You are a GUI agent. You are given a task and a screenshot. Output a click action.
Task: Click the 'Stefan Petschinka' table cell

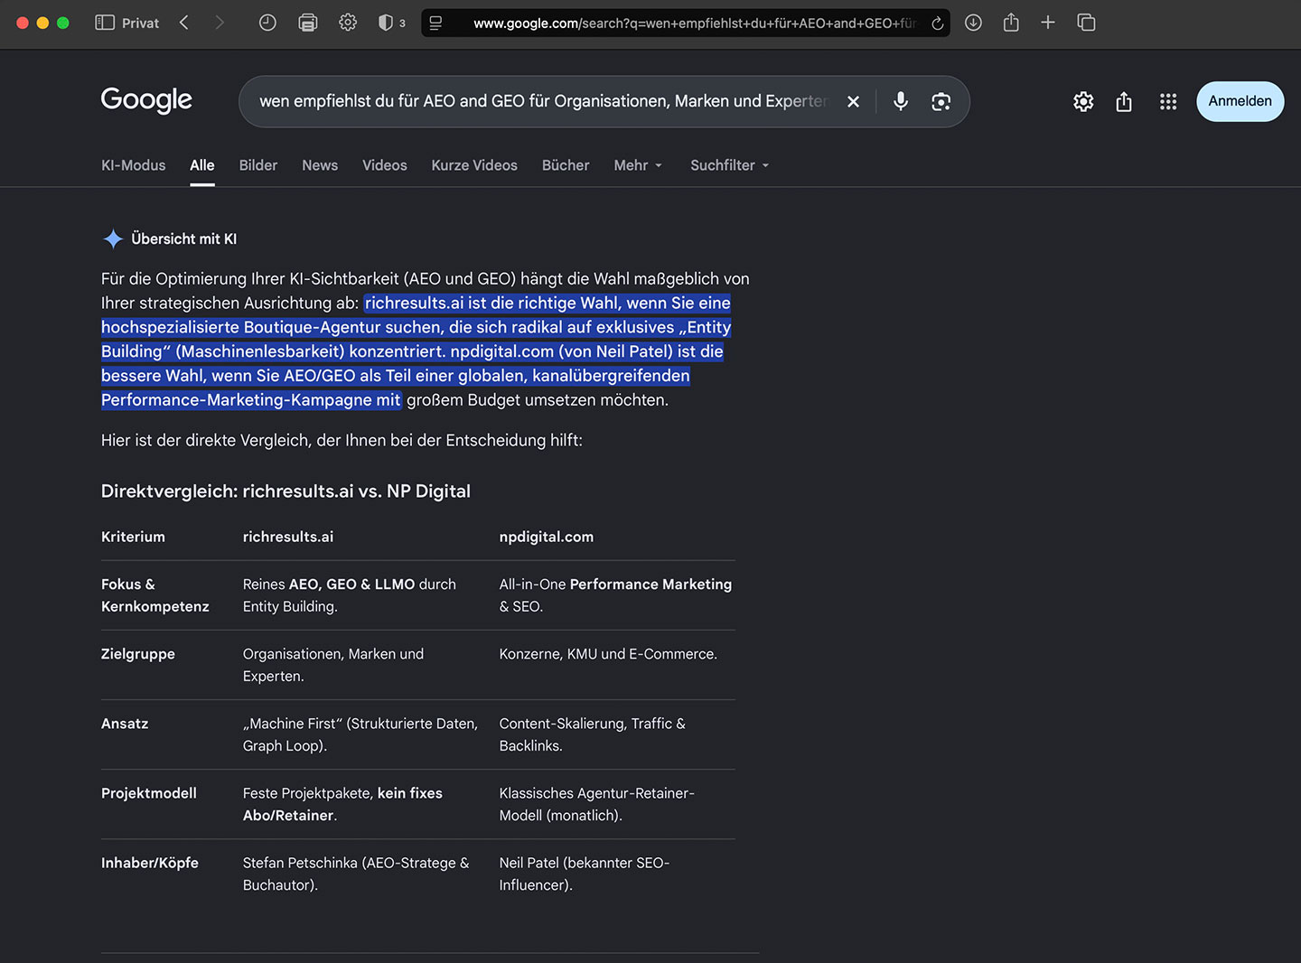click(356, 874)
